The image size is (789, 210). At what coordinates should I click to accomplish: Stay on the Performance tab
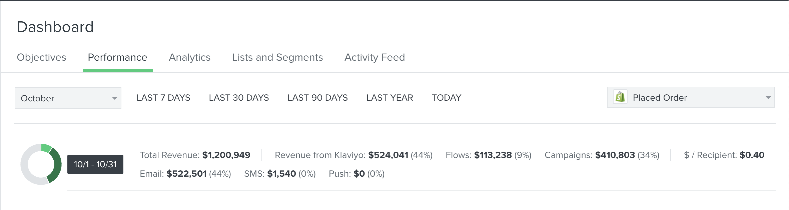[x=117, y=57]
